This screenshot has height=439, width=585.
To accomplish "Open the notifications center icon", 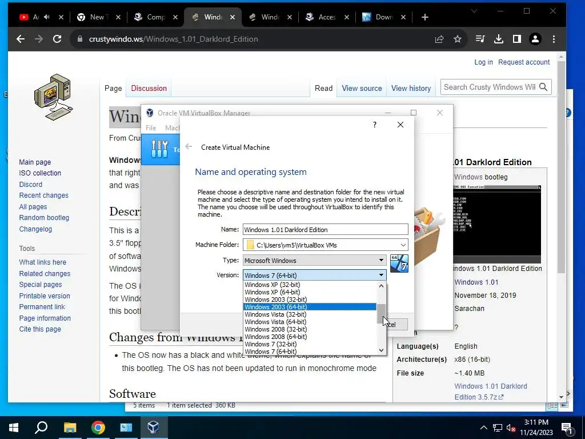I will coord(567,428).
